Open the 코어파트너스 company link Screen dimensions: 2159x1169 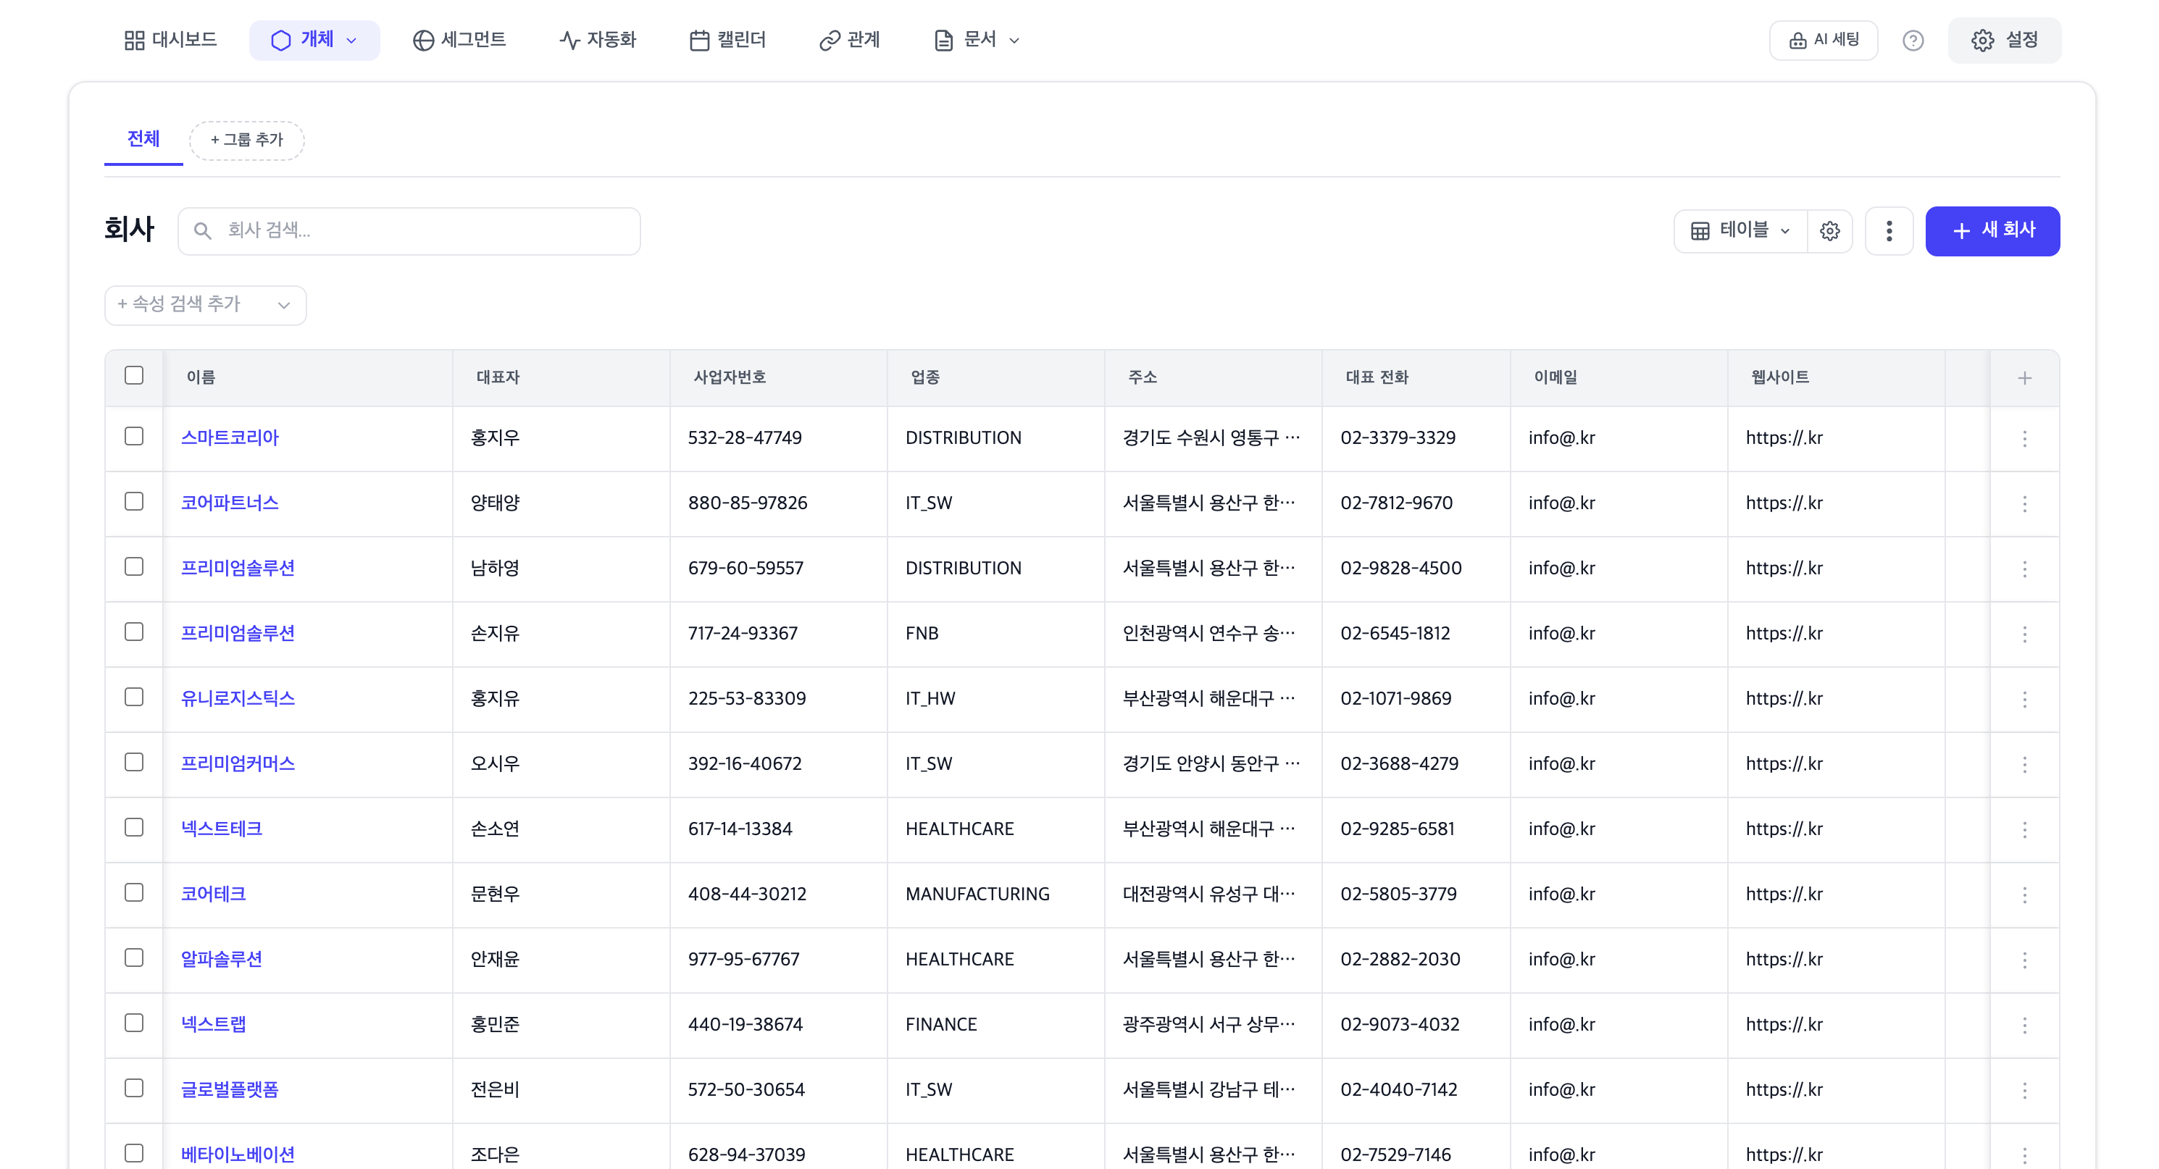[x=230, y=502]
